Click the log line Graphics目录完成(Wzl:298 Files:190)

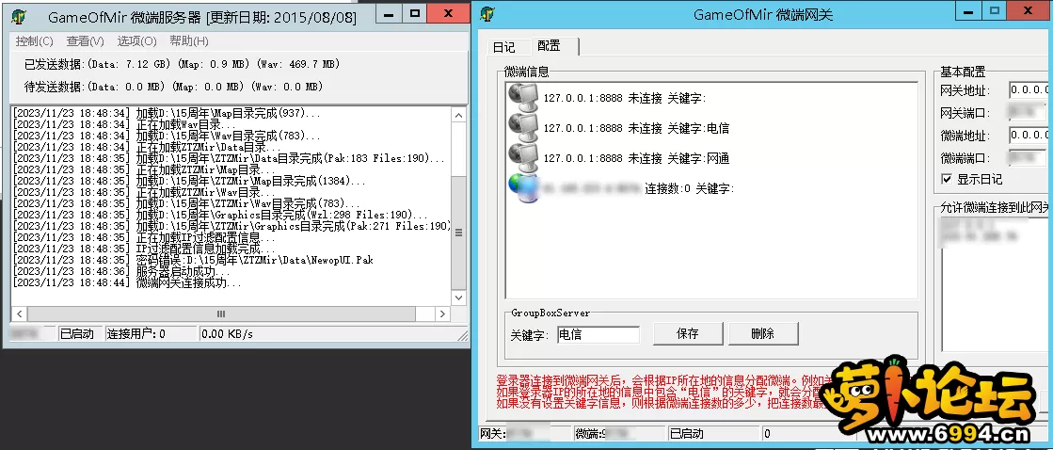tap(220, 215)
